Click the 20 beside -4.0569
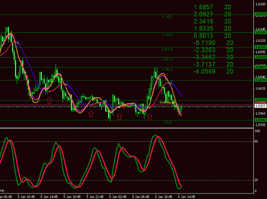The width and height of the screenshot is (267, 199). [230, 71]
